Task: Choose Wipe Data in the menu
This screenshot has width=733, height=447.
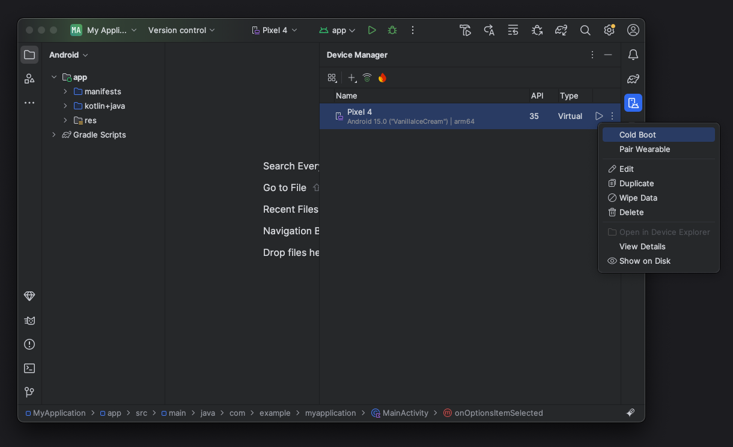Action: (x=638, y=198)
